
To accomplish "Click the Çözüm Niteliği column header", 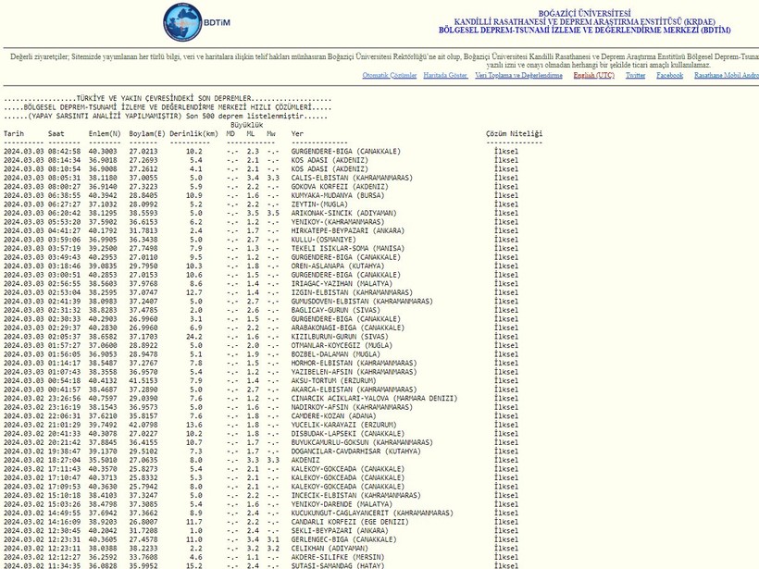I will point(514,134).
